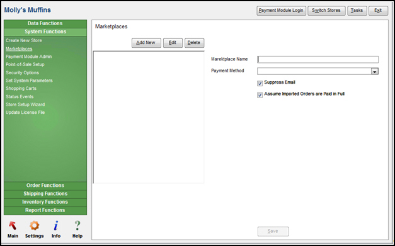
Task: Toggle the Suppress Email checkbox
Action: click(260, 84)
